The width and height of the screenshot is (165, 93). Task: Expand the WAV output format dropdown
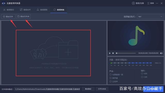point(151,16)
